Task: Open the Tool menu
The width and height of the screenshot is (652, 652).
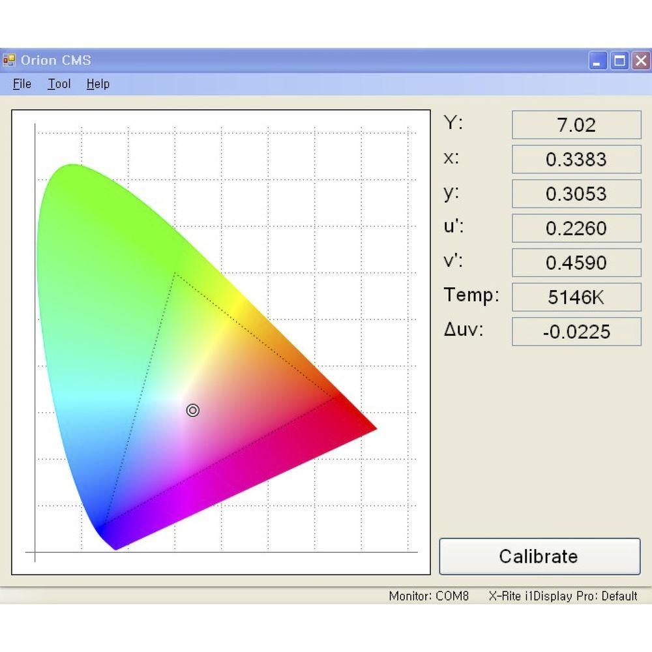Action: 59,83
